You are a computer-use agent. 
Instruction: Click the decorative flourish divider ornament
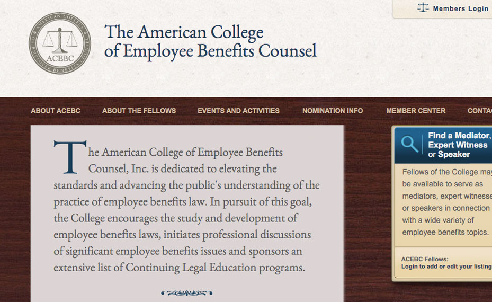(186, 292)
